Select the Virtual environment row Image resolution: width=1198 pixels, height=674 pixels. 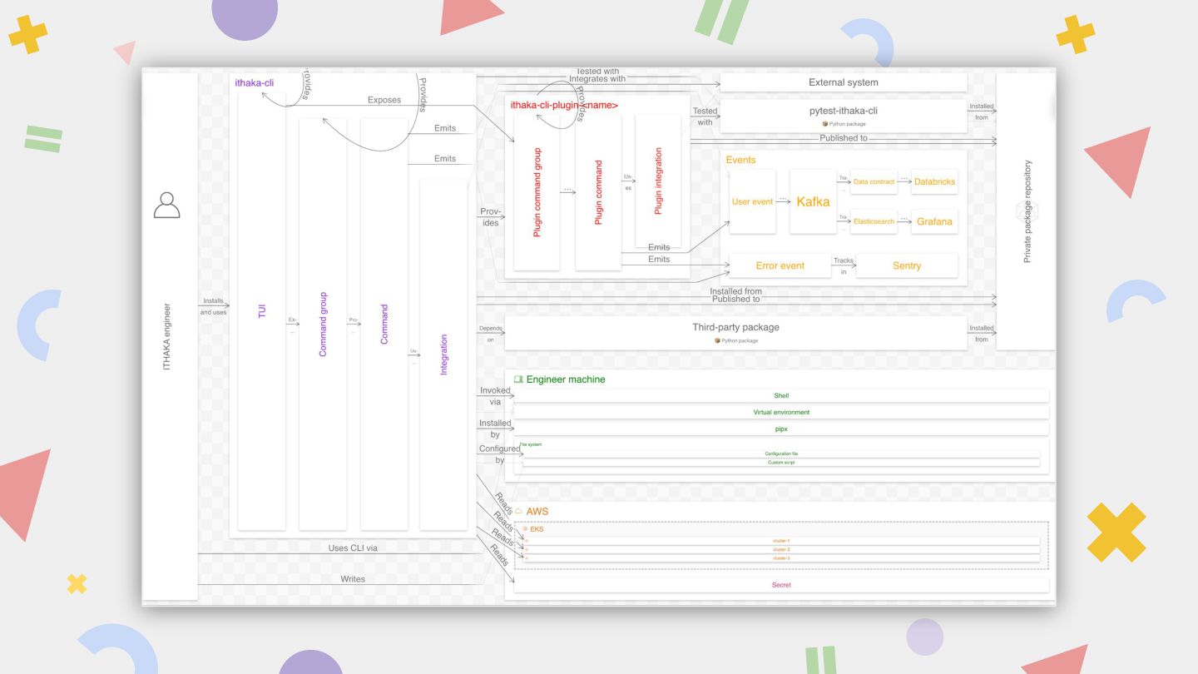pos(781,412)
